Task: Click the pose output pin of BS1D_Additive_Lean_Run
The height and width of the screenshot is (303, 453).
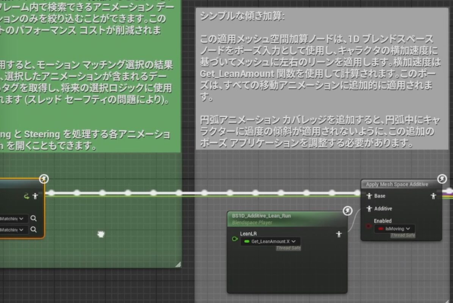Action: (x=339, y=234)
